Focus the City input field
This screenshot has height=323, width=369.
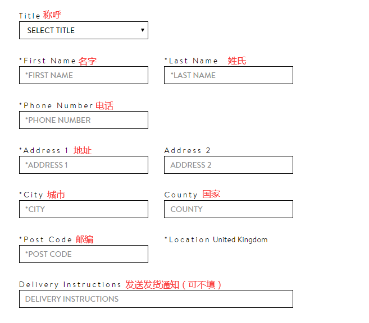point(84,209)
